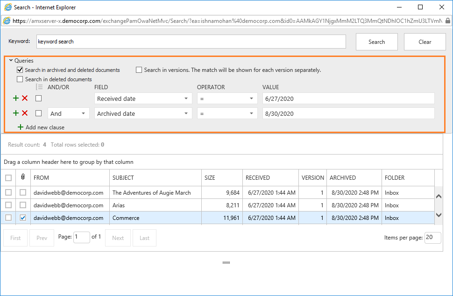This screenshot has height=296, width=453.
Task: Click the padlock icon in address bar
Action: pos(448,21)
